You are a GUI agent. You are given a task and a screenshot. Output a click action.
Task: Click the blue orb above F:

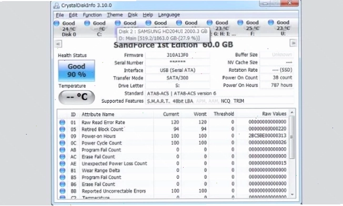240,22
